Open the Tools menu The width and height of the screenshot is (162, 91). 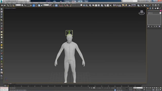point(10,3)
